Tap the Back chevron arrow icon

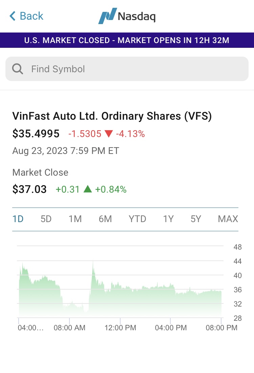click(x=13, y=16)
